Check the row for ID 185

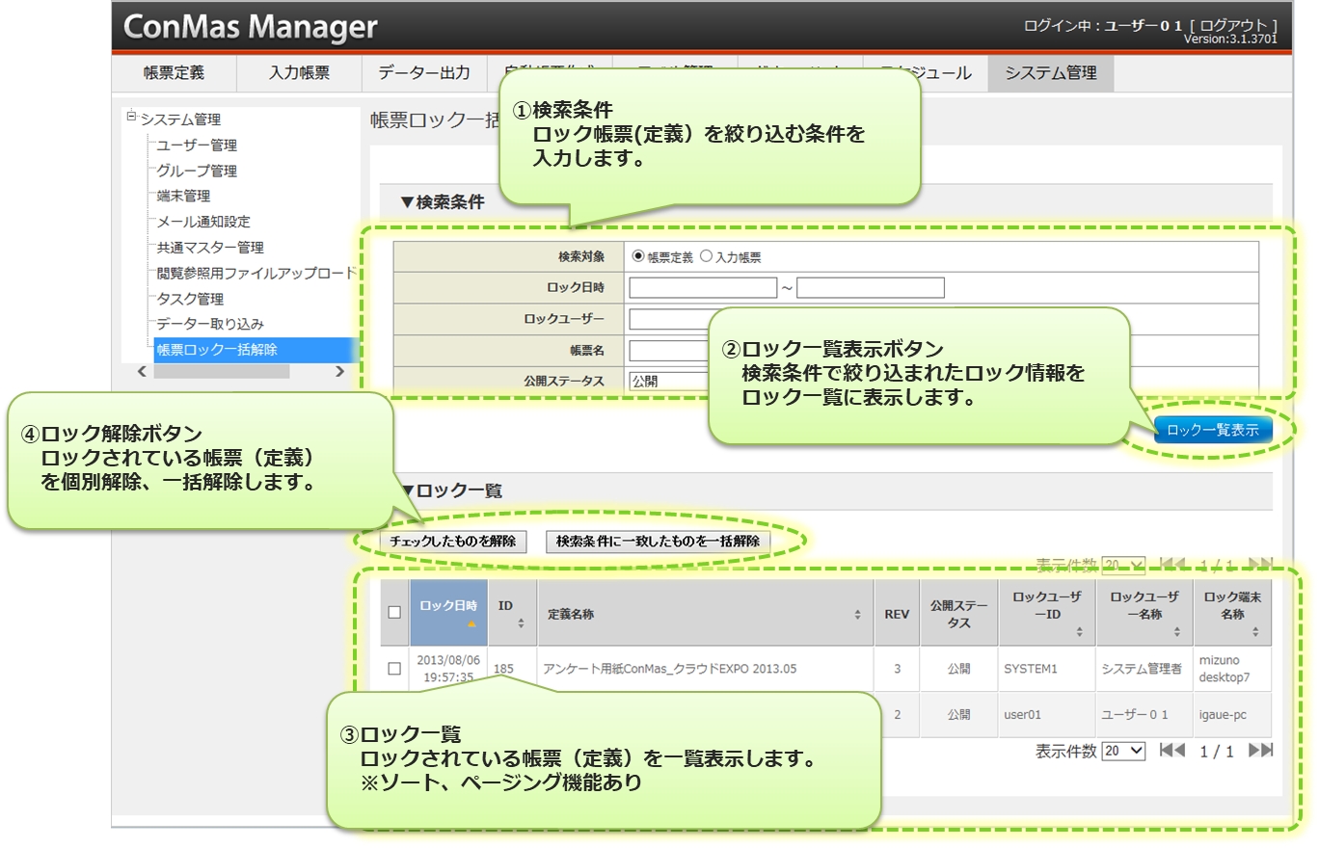click(x=394, y=669)
